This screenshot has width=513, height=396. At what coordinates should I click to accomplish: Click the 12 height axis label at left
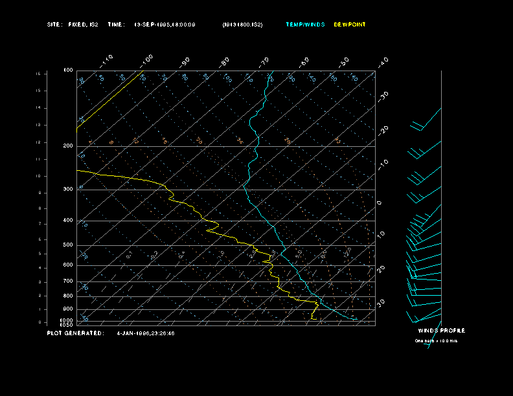38,142
